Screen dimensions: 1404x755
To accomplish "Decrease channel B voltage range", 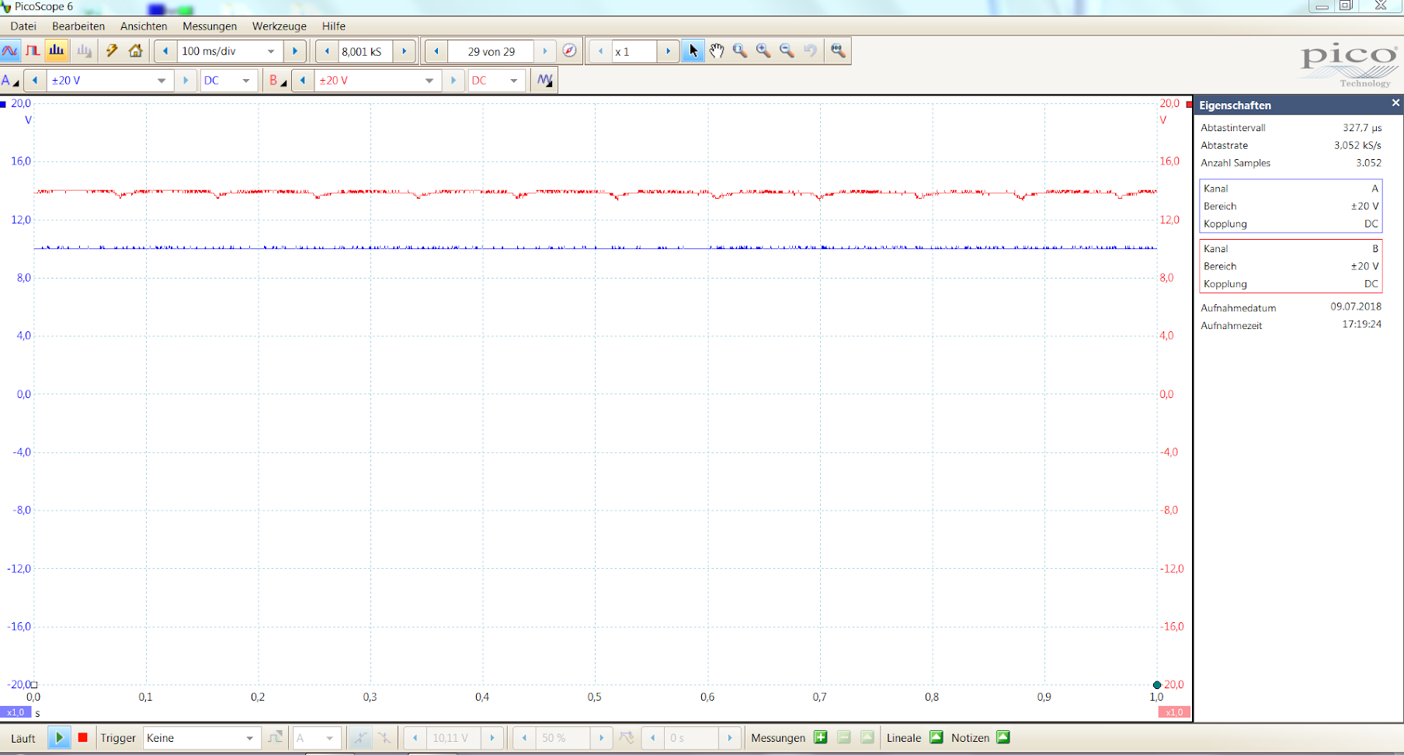I will pyautogui.click(x=303, y=81).
